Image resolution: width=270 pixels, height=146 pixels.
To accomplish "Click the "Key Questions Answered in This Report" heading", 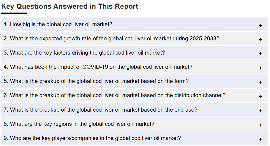I will [70, 6].
